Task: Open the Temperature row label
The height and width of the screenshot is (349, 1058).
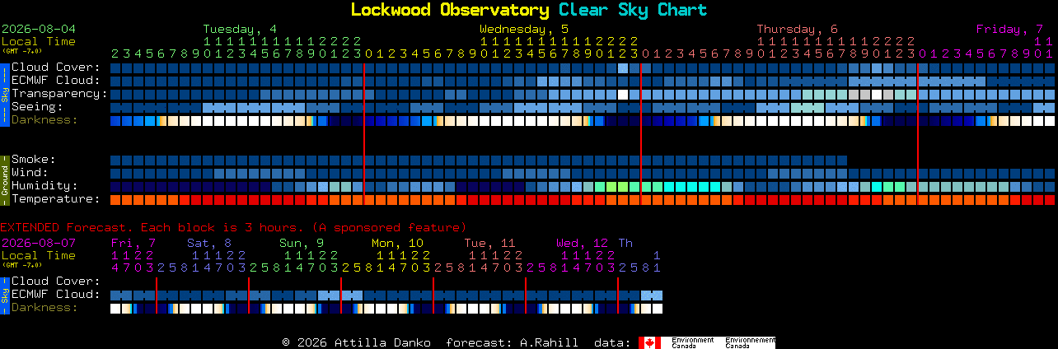Action: coord(56,199)
